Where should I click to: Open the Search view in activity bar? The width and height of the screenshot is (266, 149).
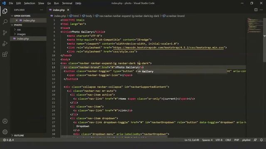click(5, 22)
